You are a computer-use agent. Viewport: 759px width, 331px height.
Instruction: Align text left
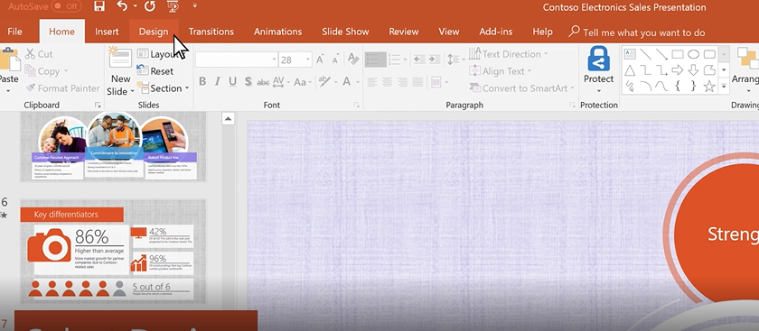point(371,82)
